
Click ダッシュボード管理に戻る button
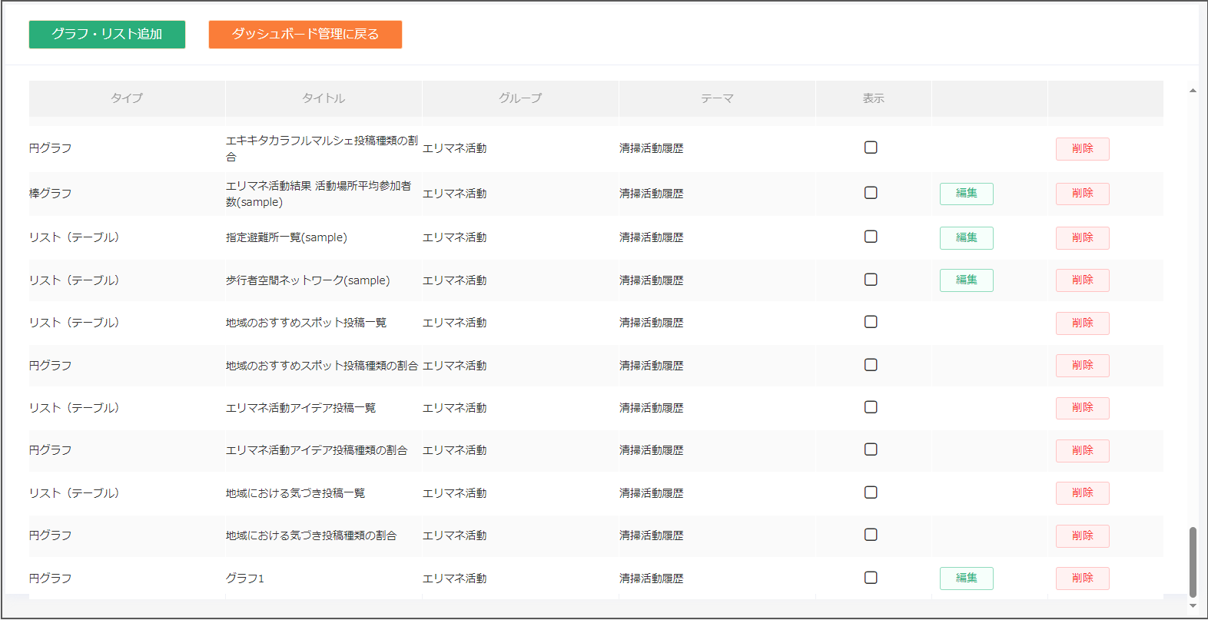point(305,35)
